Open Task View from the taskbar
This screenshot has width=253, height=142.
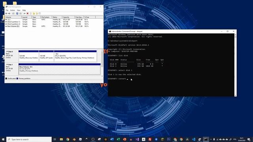click(55, 139)
